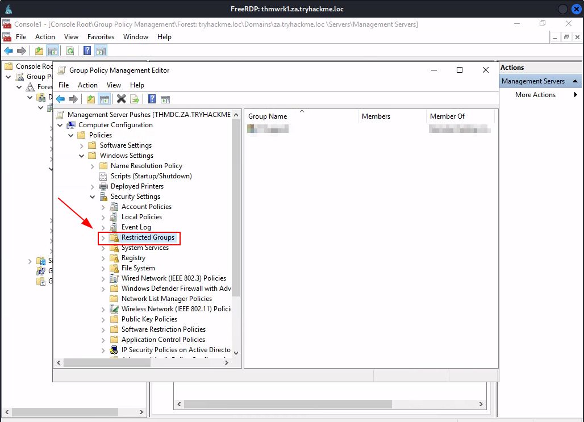Screen dimensions: 584x422
Task: Maximize the Group Policy Management Editor window
Action: (460, 70)
